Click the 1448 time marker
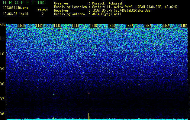 [x=148, y=26]
